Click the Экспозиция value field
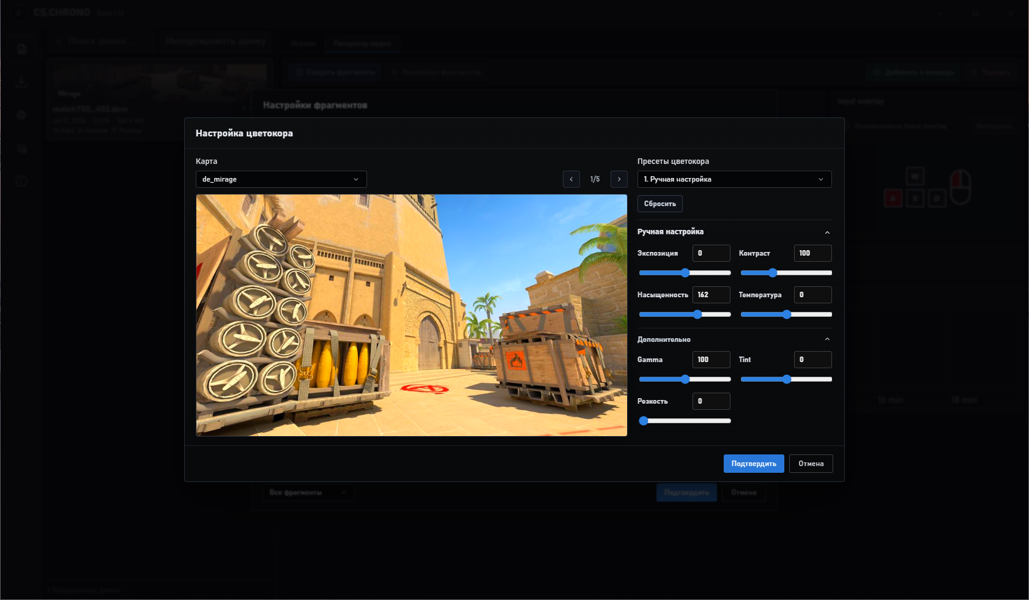Viewport: 1029px width, 600px height. click(711, 253)
